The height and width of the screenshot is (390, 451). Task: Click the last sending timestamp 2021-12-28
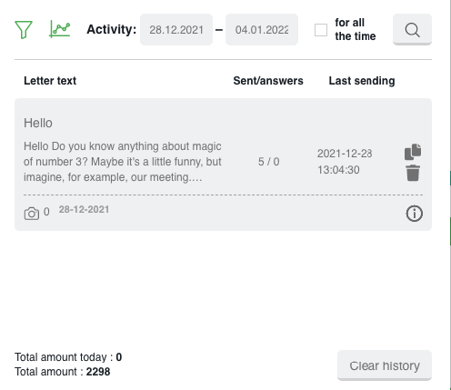point(345,162)
